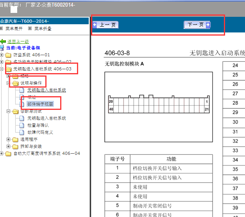245x217 pixels.
Task: Click the folder icon of 说明与操作
Action: tap(15, 83)
